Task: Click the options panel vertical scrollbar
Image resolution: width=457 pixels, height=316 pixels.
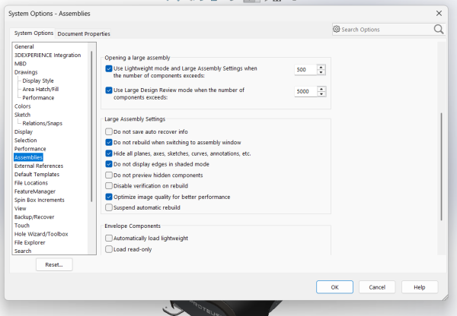Action: (x=441, y=166)
